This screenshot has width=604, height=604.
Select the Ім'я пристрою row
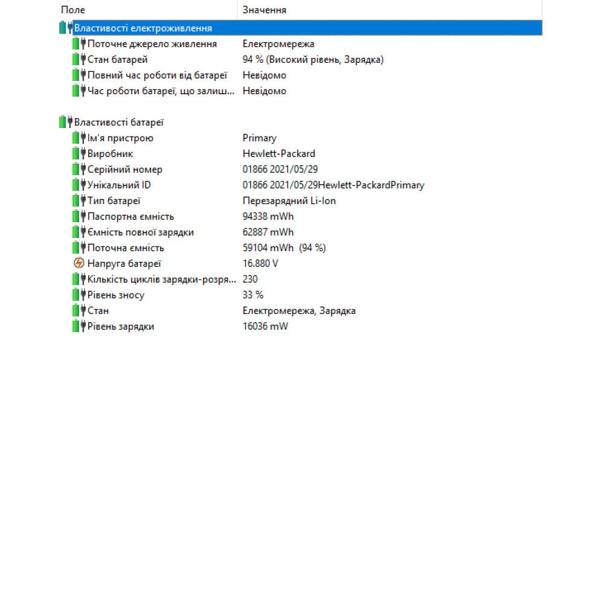[120, 138]
